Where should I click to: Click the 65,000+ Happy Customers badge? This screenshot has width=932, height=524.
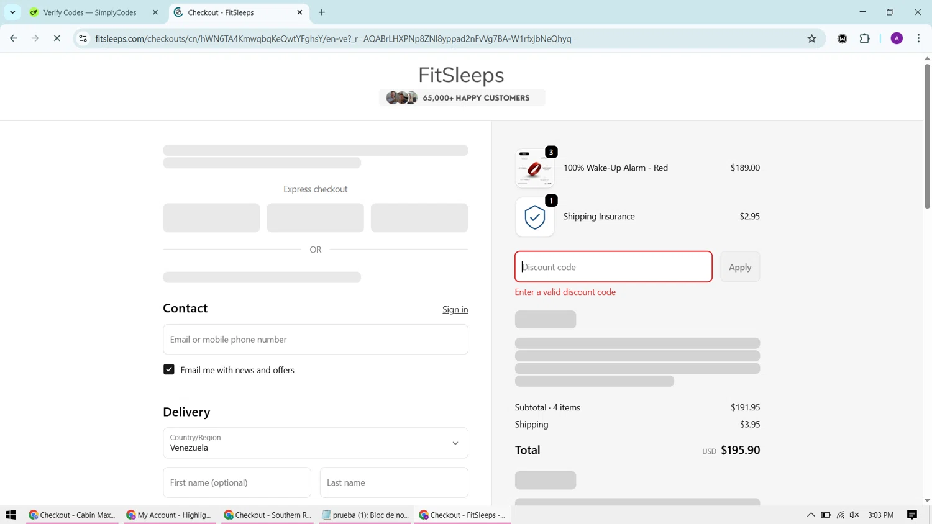[x=462, y=98]
